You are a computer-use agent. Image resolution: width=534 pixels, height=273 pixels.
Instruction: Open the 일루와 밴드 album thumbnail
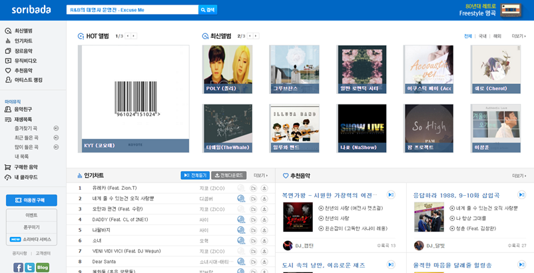(294, 129)
